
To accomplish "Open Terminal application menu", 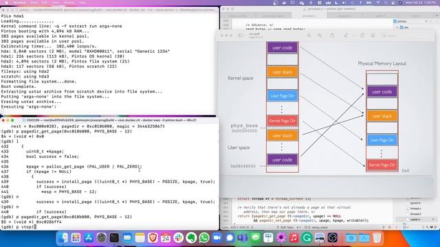I will point(19,3).
